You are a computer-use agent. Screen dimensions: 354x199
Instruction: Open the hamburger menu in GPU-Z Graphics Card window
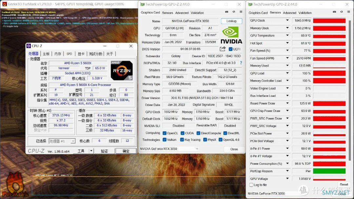241,12
